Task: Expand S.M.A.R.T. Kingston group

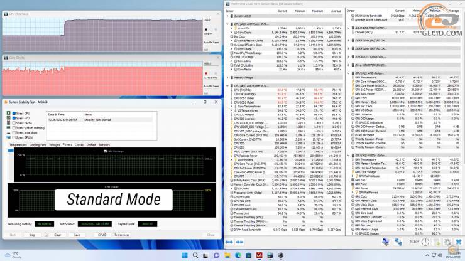Action: 349,56
